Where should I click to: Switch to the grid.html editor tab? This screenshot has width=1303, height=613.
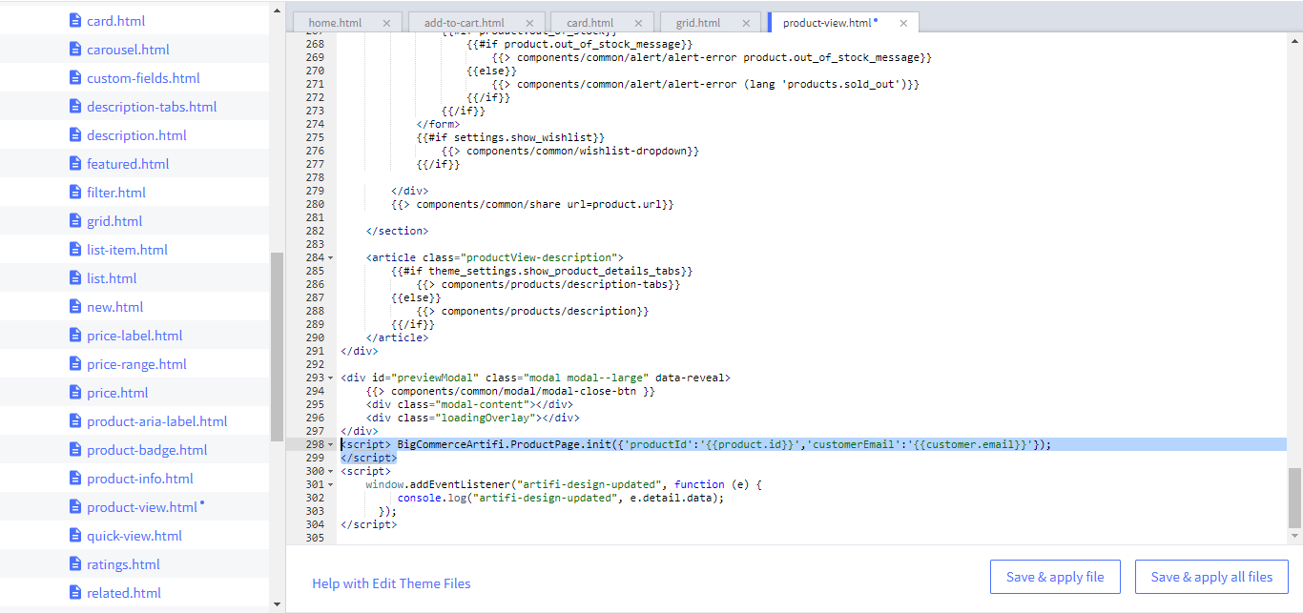(x=698, y=23)
